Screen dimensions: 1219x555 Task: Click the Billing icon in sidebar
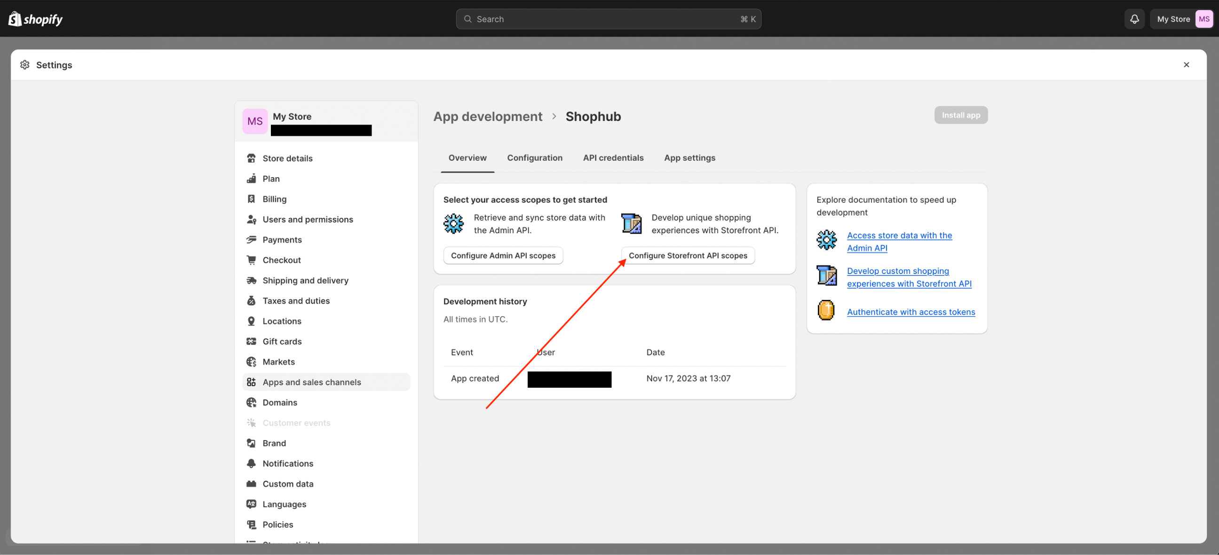[x=252, y=199]
